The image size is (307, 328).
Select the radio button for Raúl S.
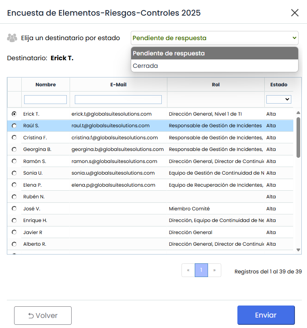click(14, 126)
